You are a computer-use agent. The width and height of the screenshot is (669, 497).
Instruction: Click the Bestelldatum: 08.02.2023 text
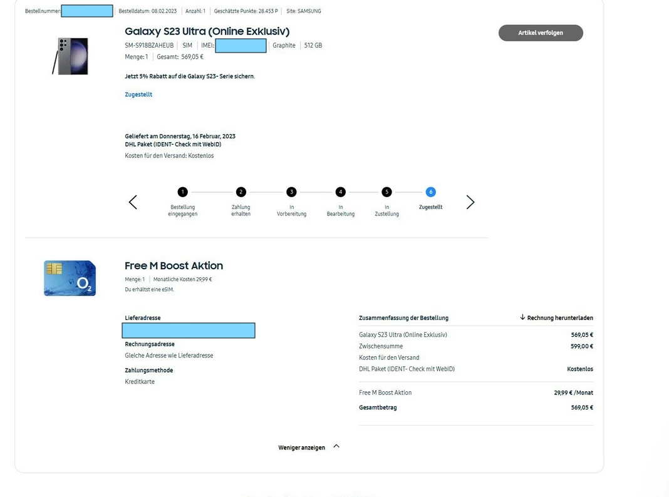148,11
